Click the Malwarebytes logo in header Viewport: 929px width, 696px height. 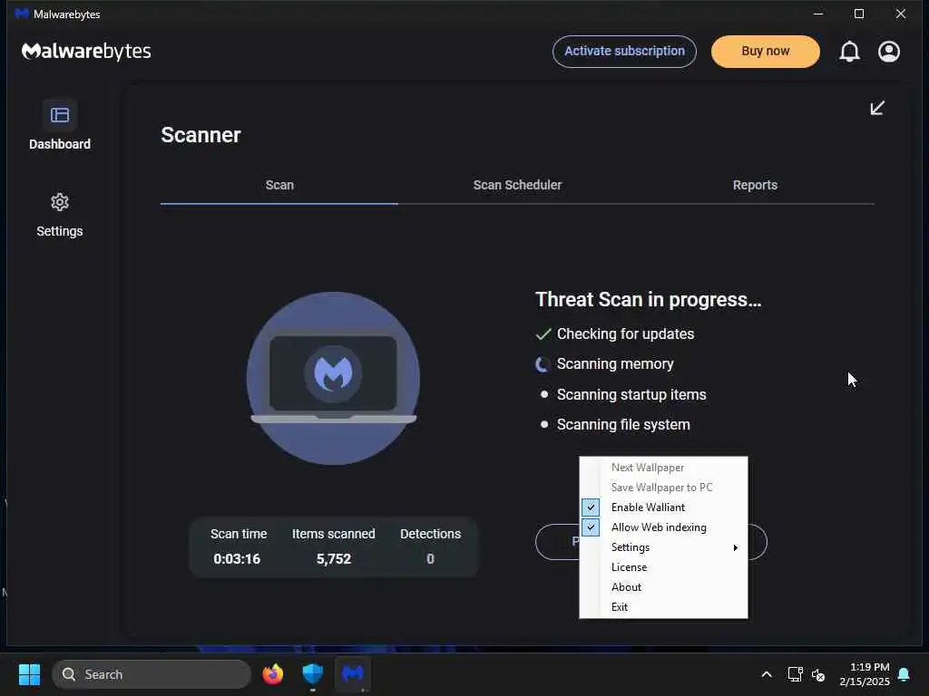pos(86,52)
